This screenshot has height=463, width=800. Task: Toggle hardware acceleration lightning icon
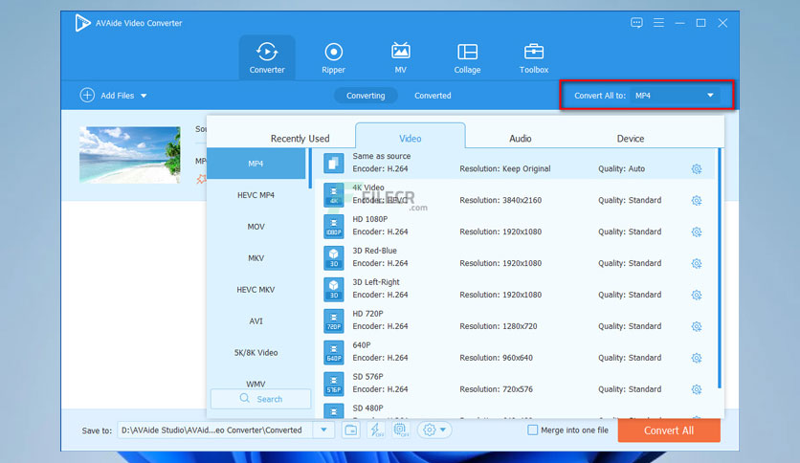click(x=376, y=430)
